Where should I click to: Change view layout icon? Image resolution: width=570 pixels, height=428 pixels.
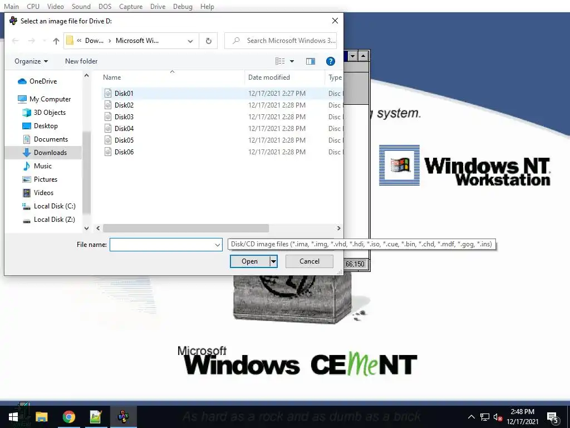tap(280, 61)
